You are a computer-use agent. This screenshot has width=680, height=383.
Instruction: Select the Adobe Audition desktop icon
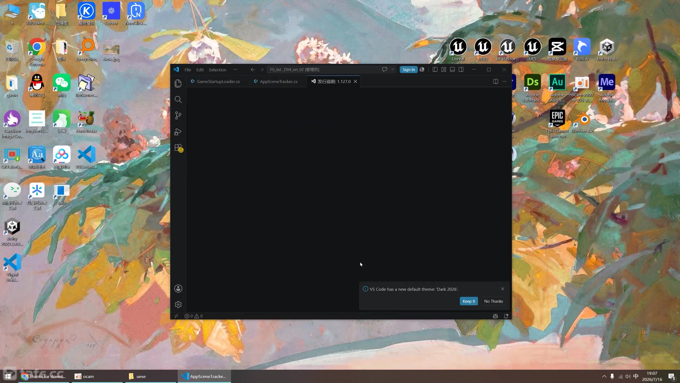[557, 88]
